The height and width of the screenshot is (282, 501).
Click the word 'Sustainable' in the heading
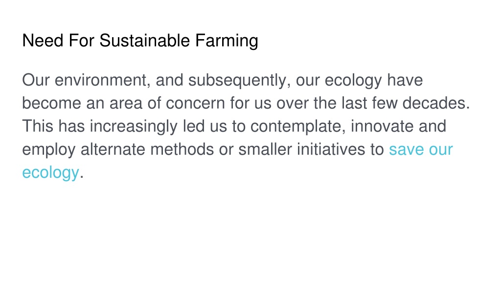tap(145, 40)
